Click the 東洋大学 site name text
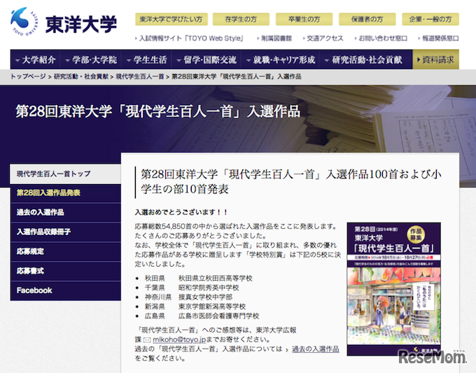 pyautogui.click(x=81, y=24)
